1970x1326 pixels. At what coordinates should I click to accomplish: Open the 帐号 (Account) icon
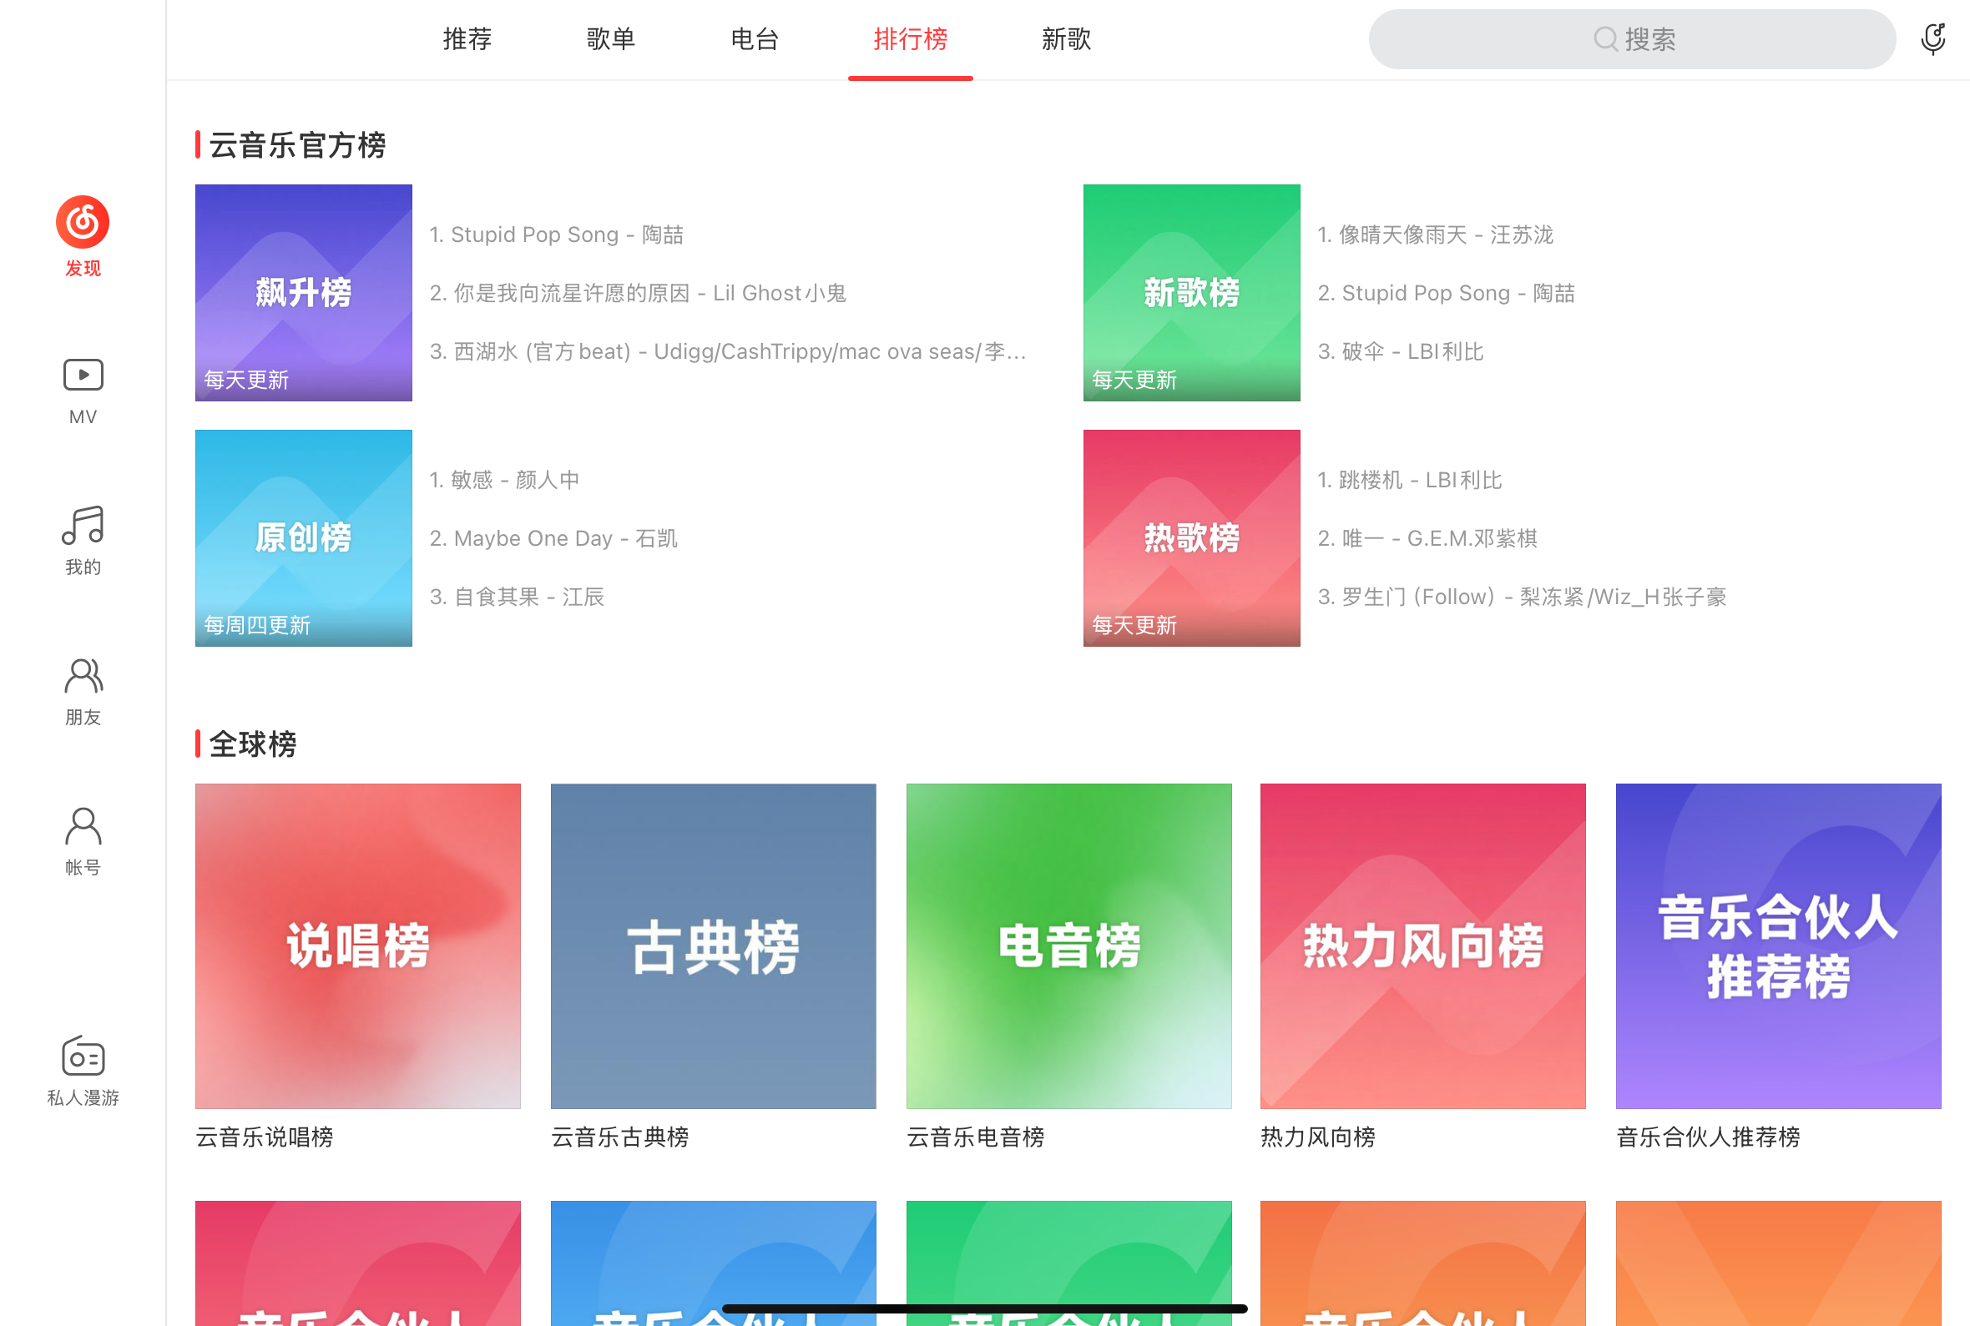point(83,826)
